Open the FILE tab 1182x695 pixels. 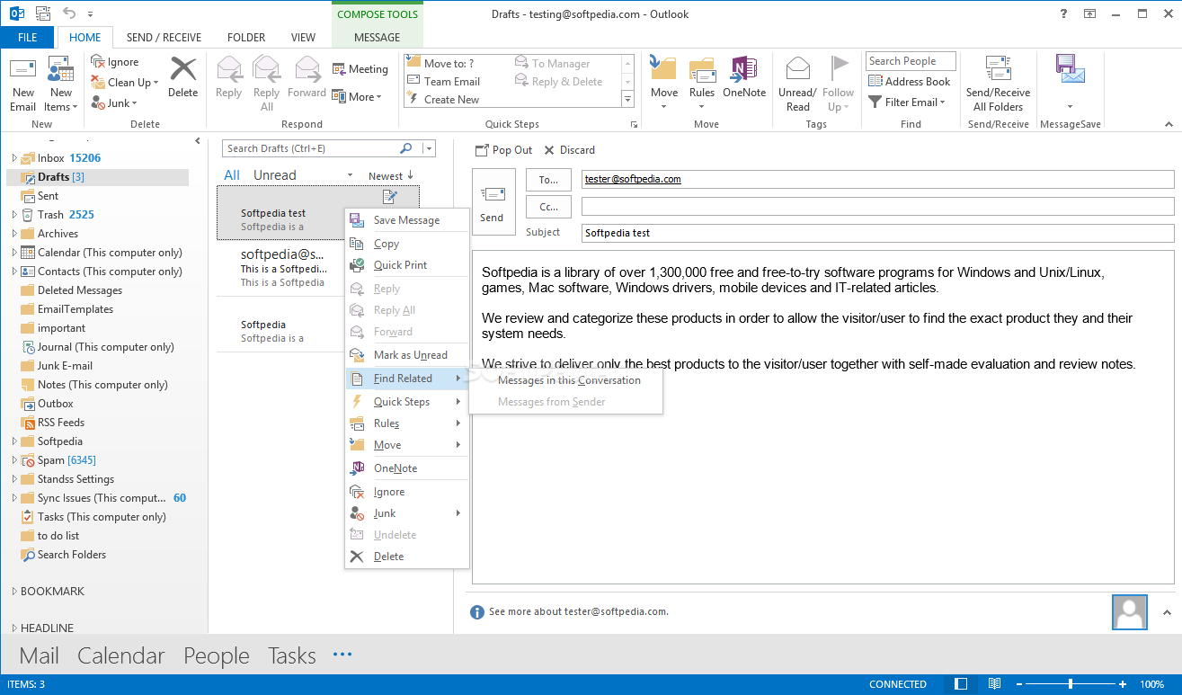pos(28,38)
